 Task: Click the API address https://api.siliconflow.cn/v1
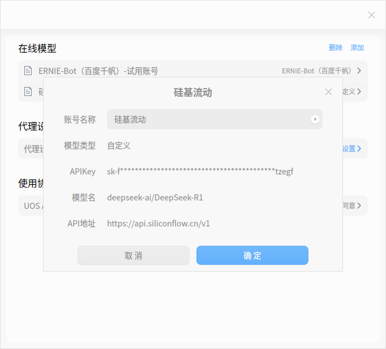158,224
